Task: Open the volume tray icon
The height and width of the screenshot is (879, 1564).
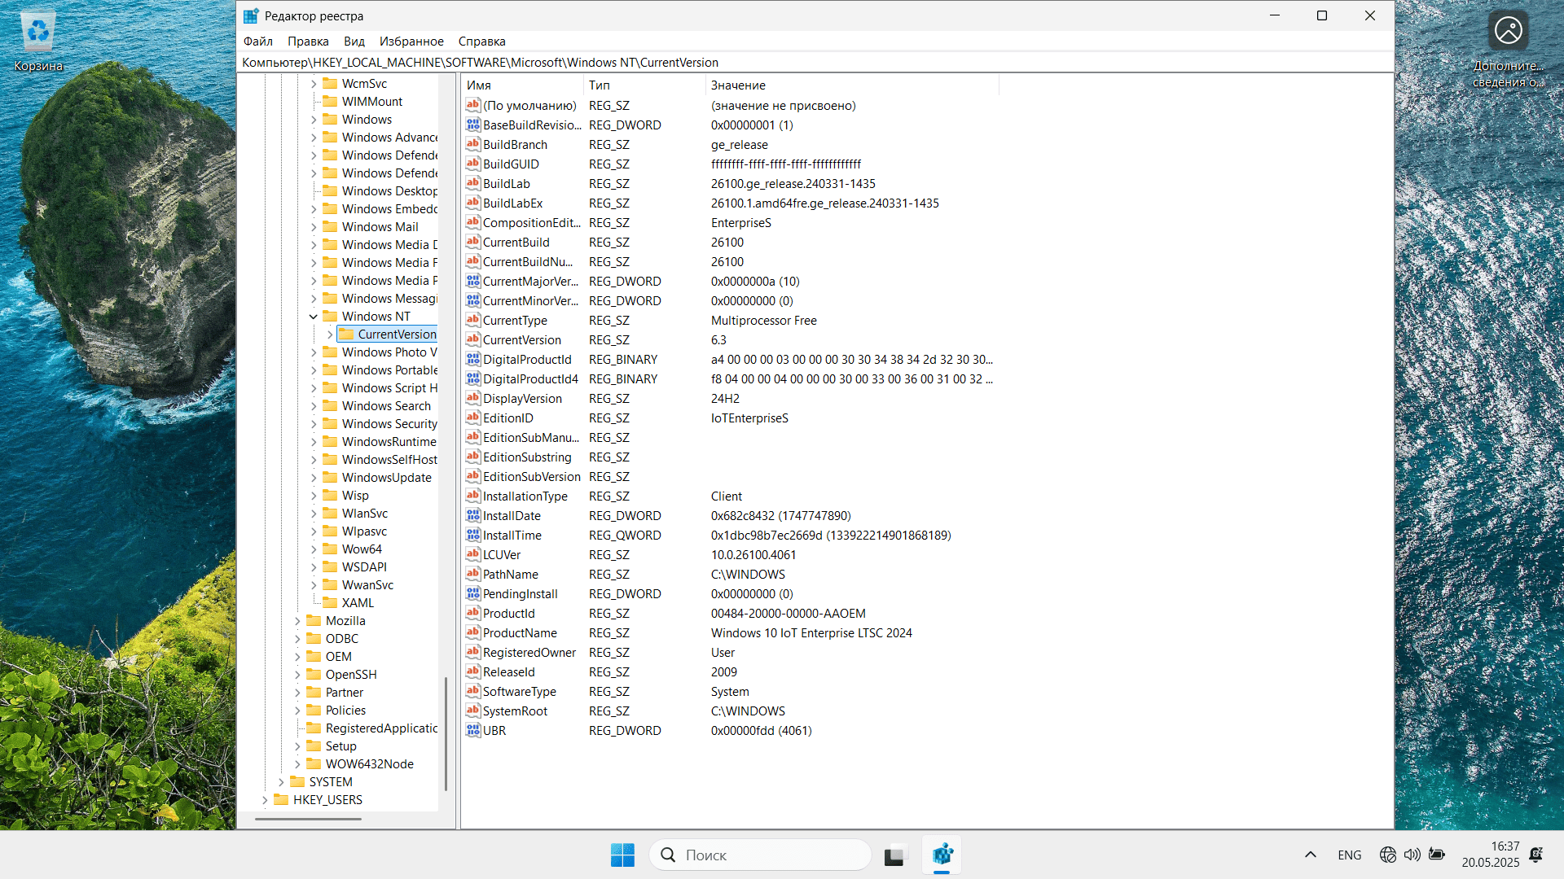Action: (1412, 855)
